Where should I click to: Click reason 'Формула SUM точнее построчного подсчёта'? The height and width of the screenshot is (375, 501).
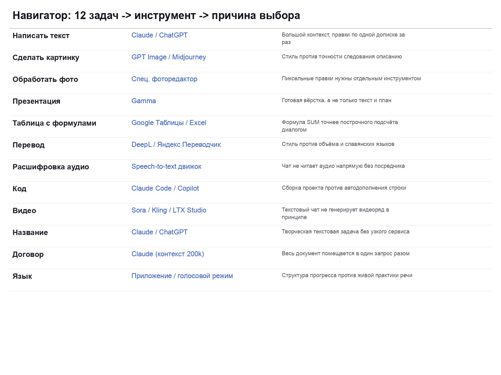(340, 122)
